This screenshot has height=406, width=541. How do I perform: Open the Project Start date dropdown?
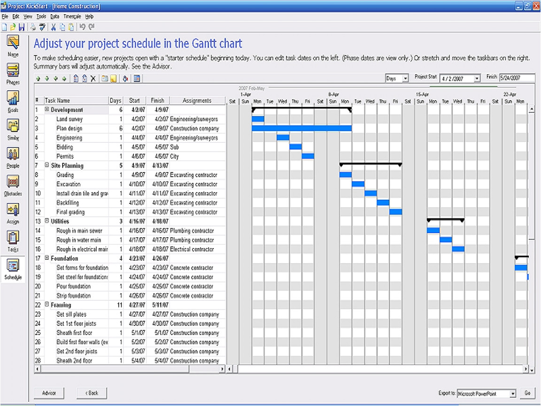pos(477,78)
